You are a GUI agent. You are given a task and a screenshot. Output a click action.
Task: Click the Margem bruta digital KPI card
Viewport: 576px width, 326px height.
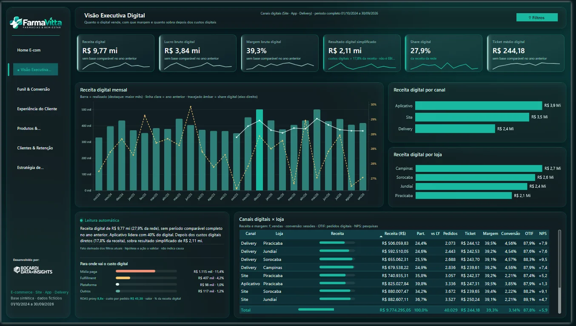[279, 53]
